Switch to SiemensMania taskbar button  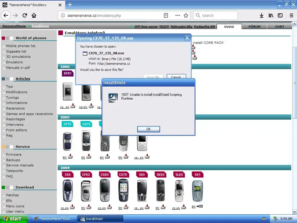[x=54, y=219]
